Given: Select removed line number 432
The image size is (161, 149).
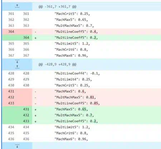Looking at the screenshot, I should (11, 97).
